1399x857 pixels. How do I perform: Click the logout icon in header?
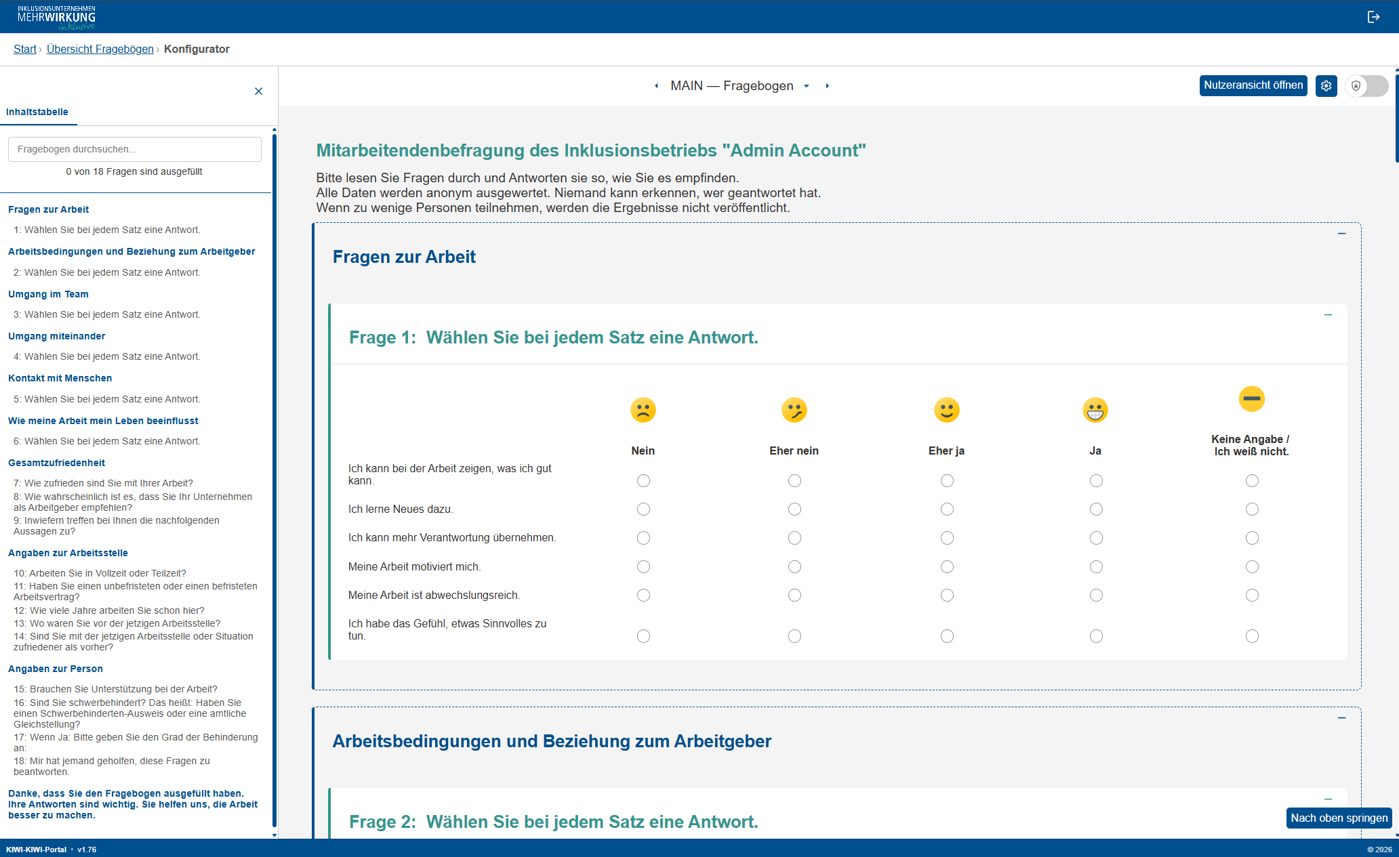(1373, 17)
